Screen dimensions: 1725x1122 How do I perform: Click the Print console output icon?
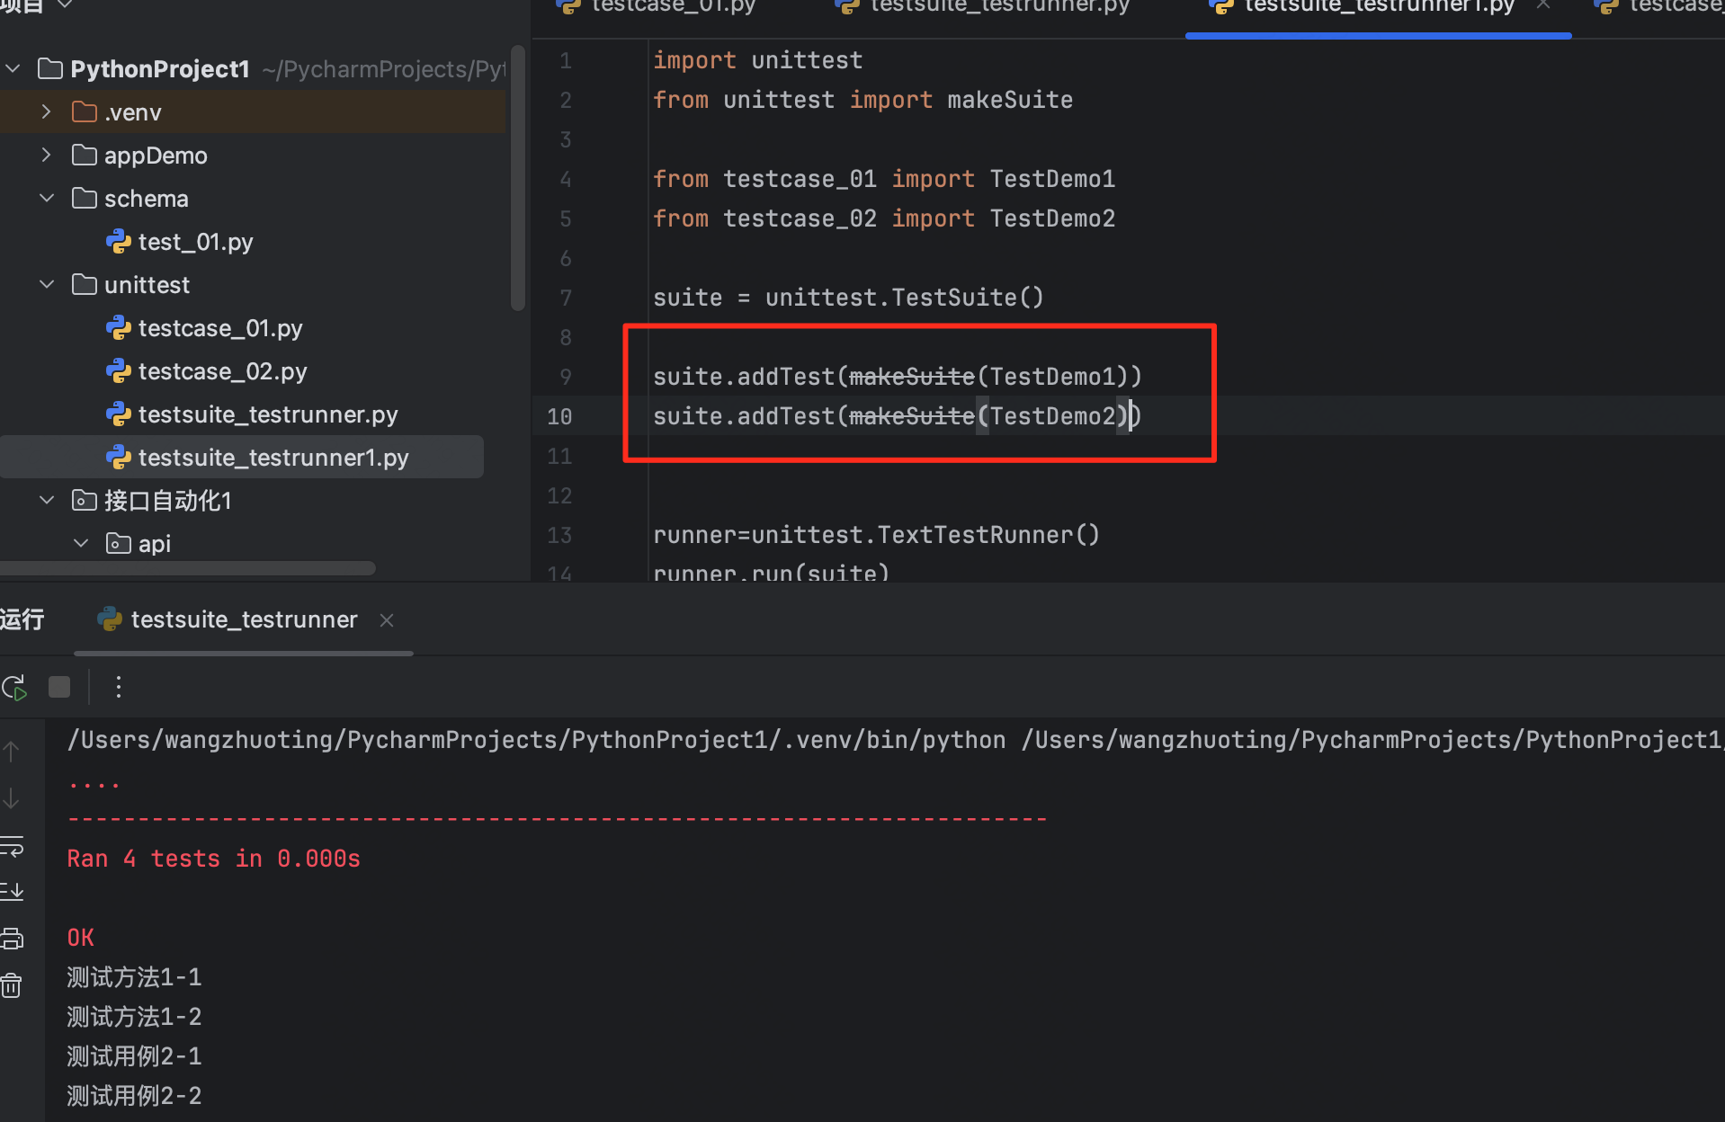point(12,939)
